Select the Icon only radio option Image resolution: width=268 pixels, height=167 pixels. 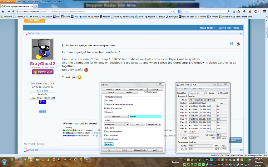105,112
